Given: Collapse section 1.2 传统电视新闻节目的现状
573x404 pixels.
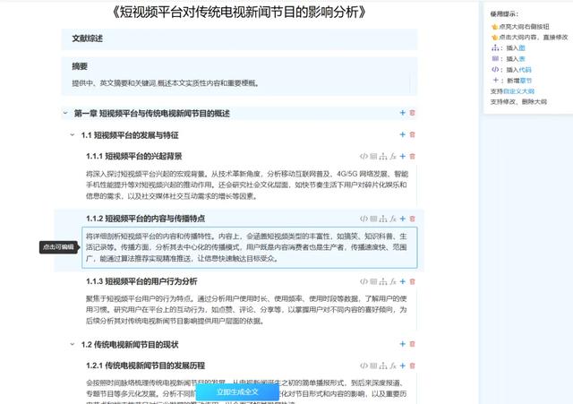Looking at the screenshot, I should [72, 344].
